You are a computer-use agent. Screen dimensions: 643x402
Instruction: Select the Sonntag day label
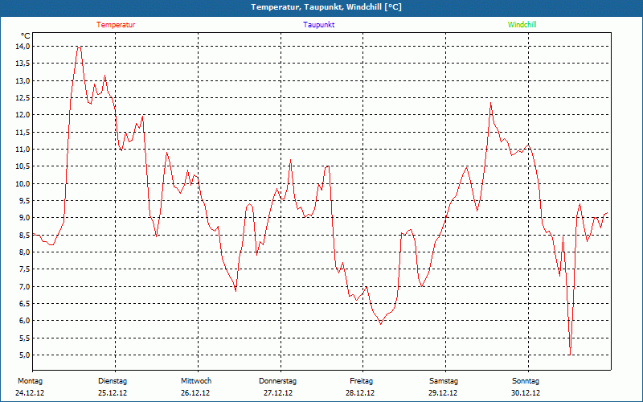526,381
